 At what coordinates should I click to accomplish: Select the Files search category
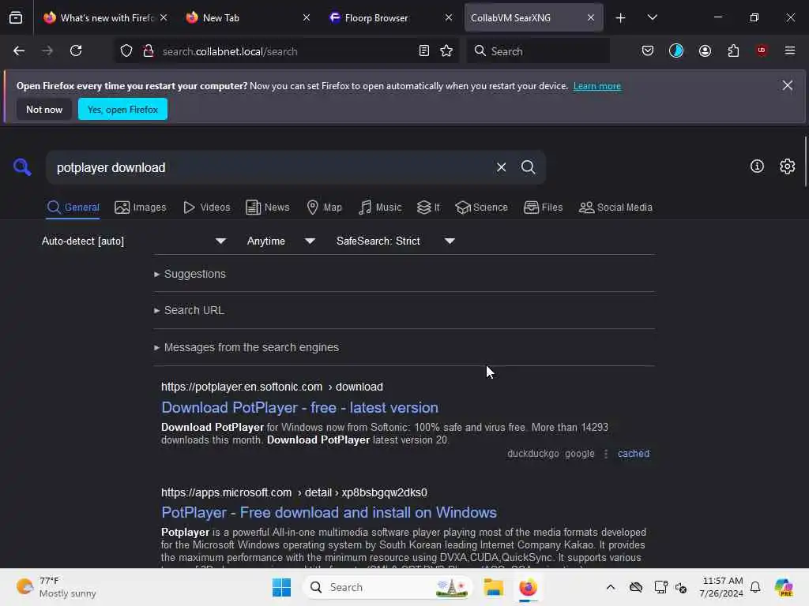point(543,208)
